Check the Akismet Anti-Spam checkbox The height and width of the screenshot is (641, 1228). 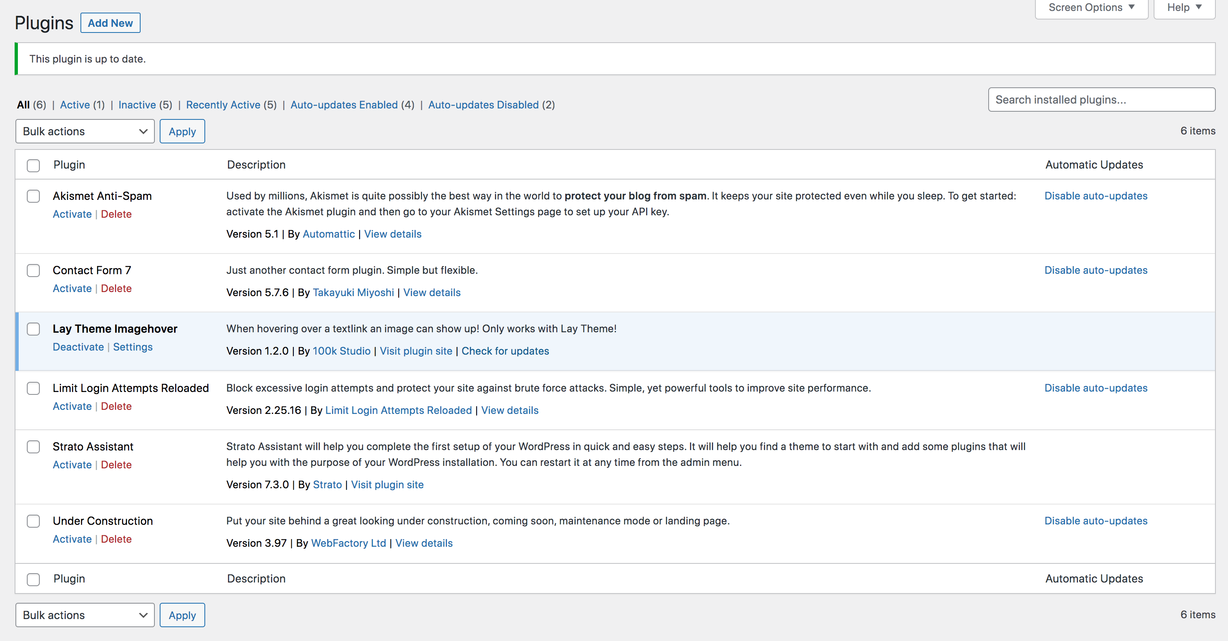coord(33,196)
